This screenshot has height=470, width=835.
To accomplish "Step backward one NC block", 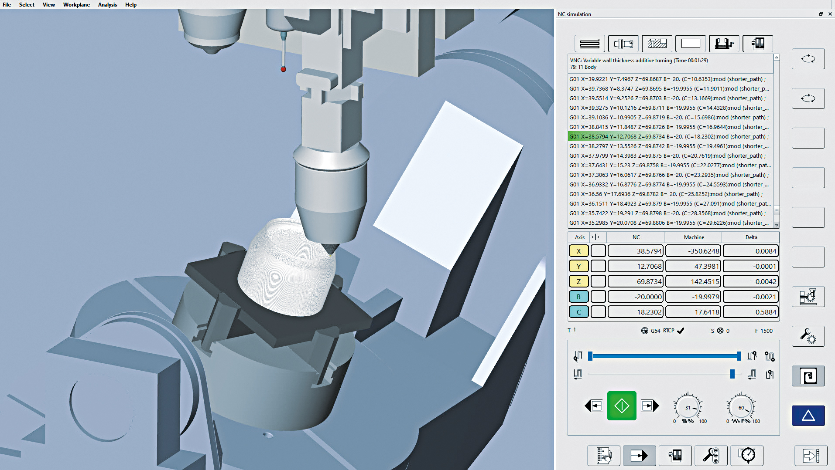I will 594,406.
